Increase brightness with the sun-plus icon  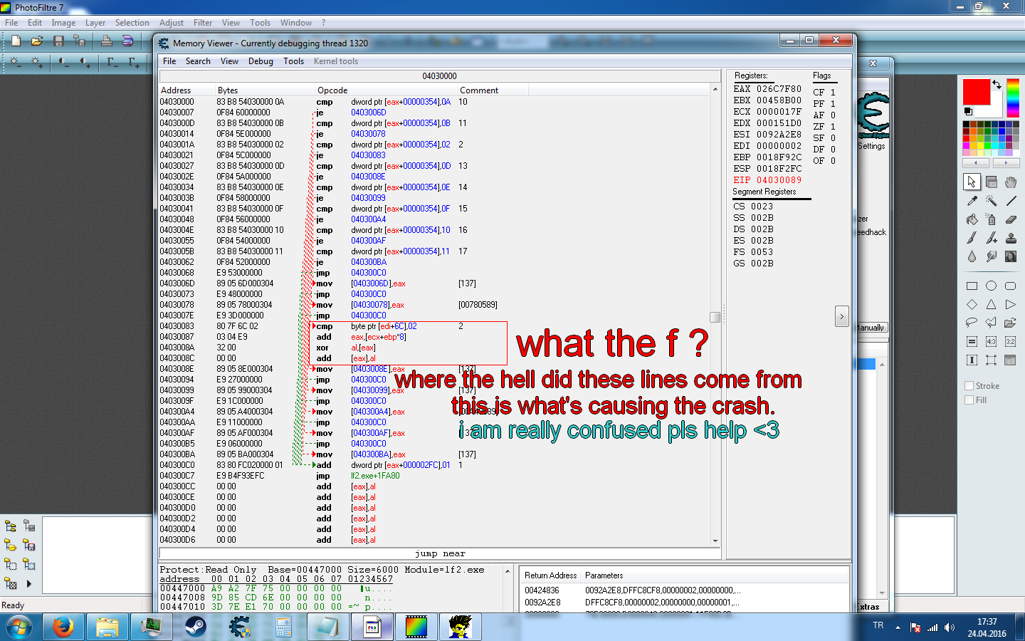click(x=37, y=63)
